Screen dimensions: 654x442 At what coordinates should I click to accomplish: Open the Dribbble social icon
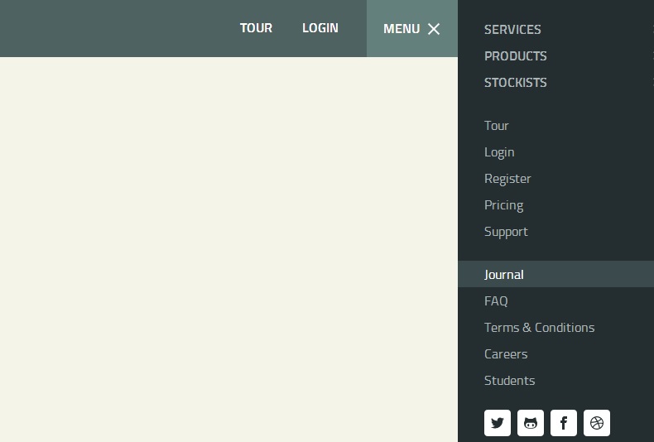point(597,423)
